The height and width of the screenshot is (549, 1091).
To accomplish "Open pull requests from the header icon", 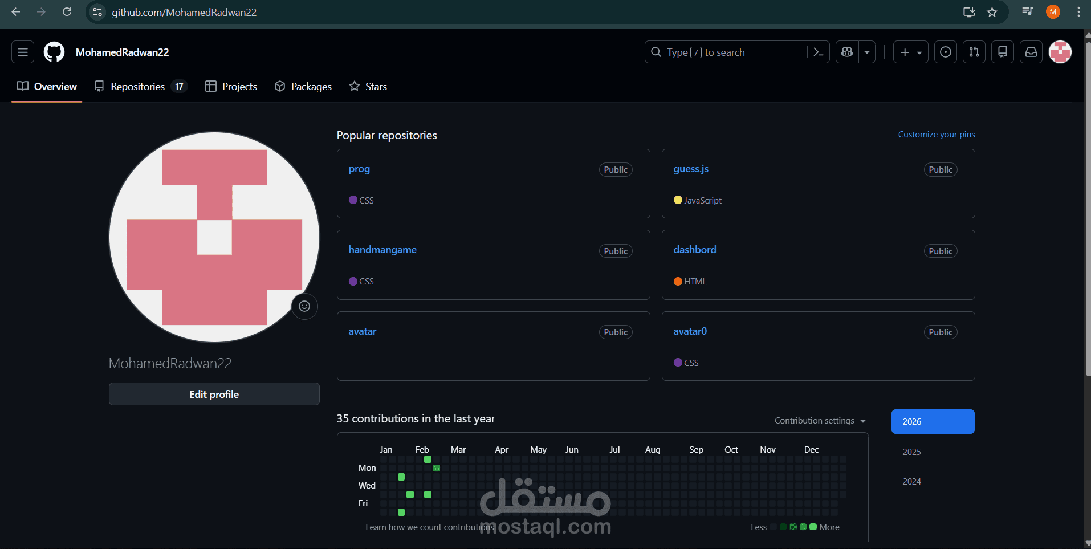I will point(974,52).
